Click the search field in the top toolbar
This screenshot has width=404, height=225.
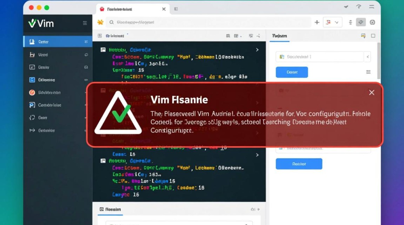(x=207, y=22)
